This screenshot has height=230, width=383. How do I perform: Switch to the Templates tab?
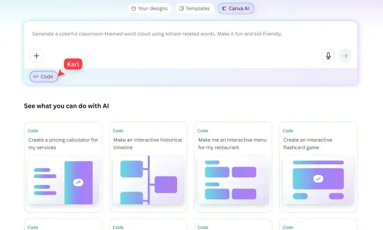coord(194,8)
